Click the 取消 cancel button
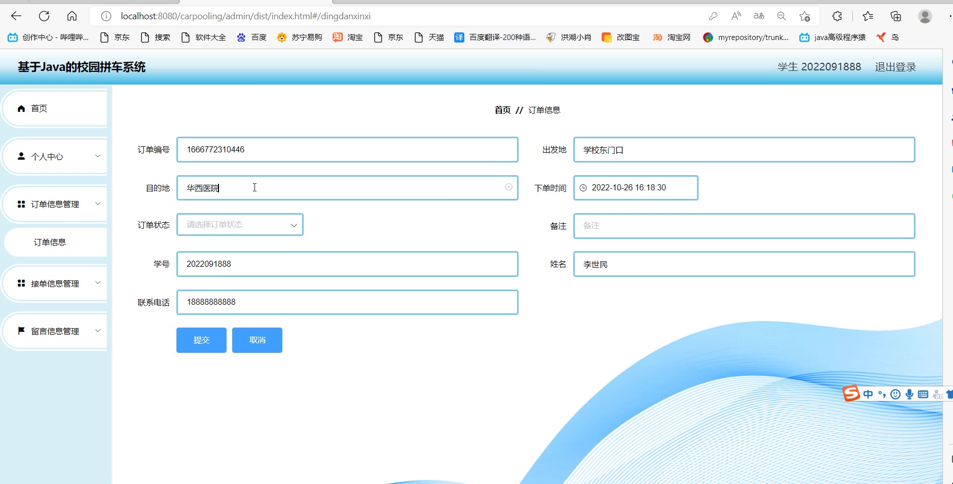The width and height of the screenshot is (953, 484). (x=257, y=340)
